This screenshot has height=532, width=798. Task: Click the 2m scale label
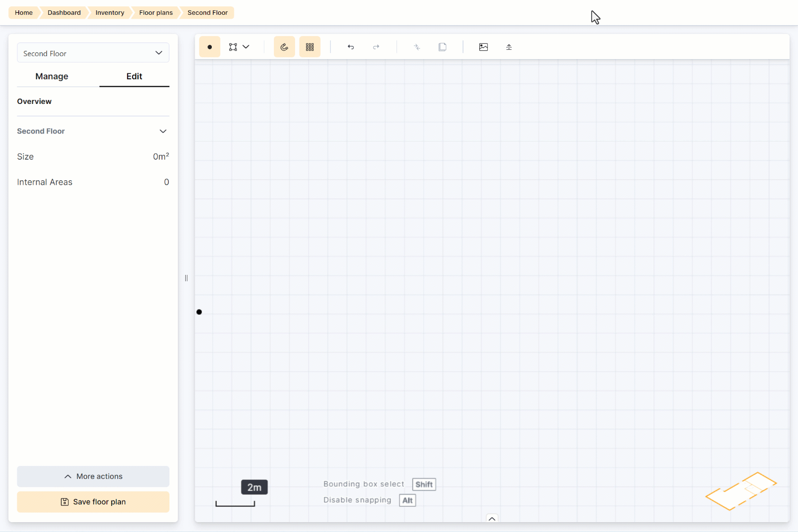tap(254, 487)
